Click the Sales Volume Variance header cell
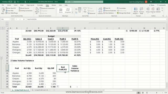 (75, 68)
